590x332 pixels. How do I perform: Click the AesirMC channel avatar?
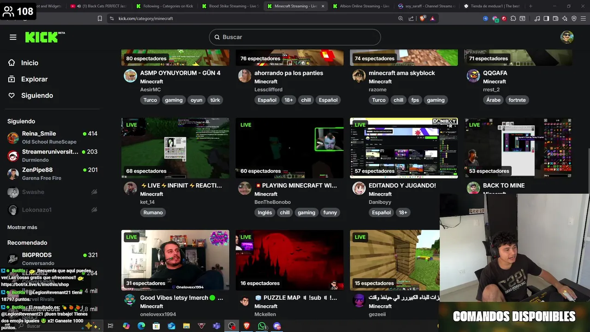[130, 76]
